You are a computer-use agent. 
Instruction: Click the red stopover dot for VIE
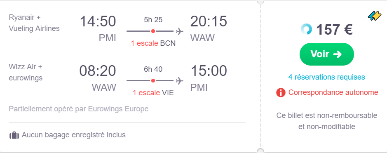(x=153, y=81)
